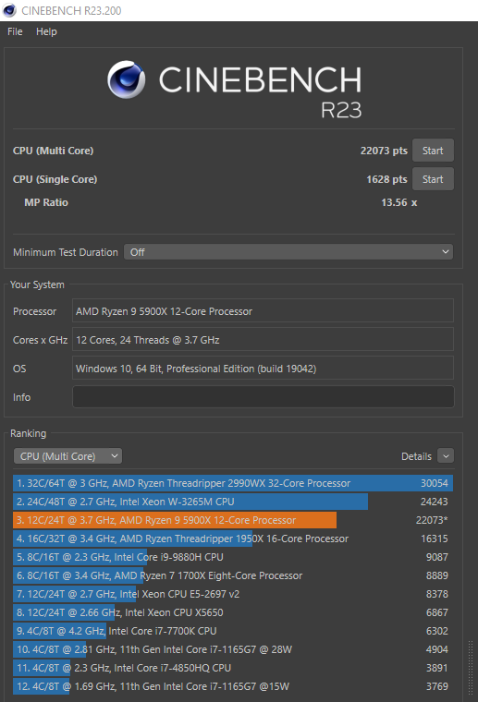This screenshot has width=478, height=702.
Task: Select the Intel Core i9-9880H ranking row
Action: (233, 557)
